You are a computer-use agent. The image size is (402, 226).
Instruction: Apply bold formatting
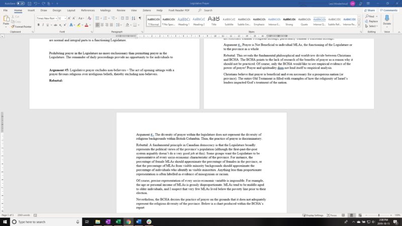click(x=38, y=25)
